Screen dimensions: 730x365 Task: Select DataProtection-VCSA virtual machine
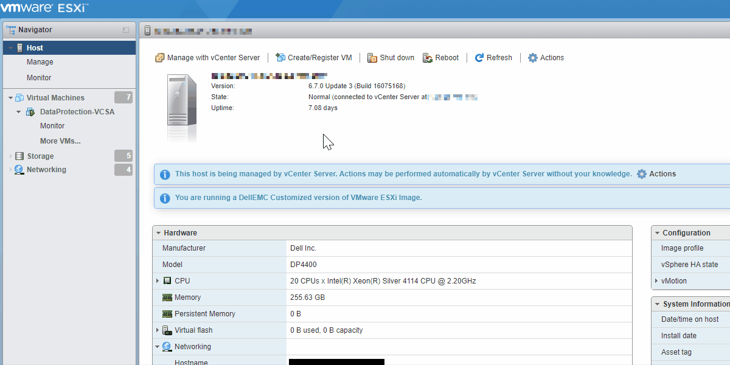(x=77, y=112)
